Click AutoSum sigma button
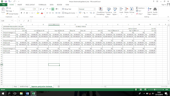This screenshot has height=96, width=170. (x=140, y=8)
